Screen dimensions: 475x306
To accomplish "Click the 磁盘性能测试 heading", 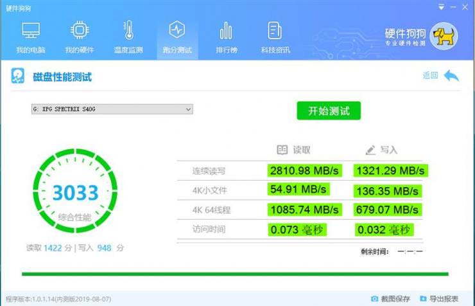I will [62, 77].
